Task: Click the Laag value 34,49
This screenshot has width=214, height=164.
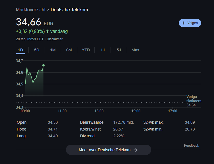Action: coord(53,136)
